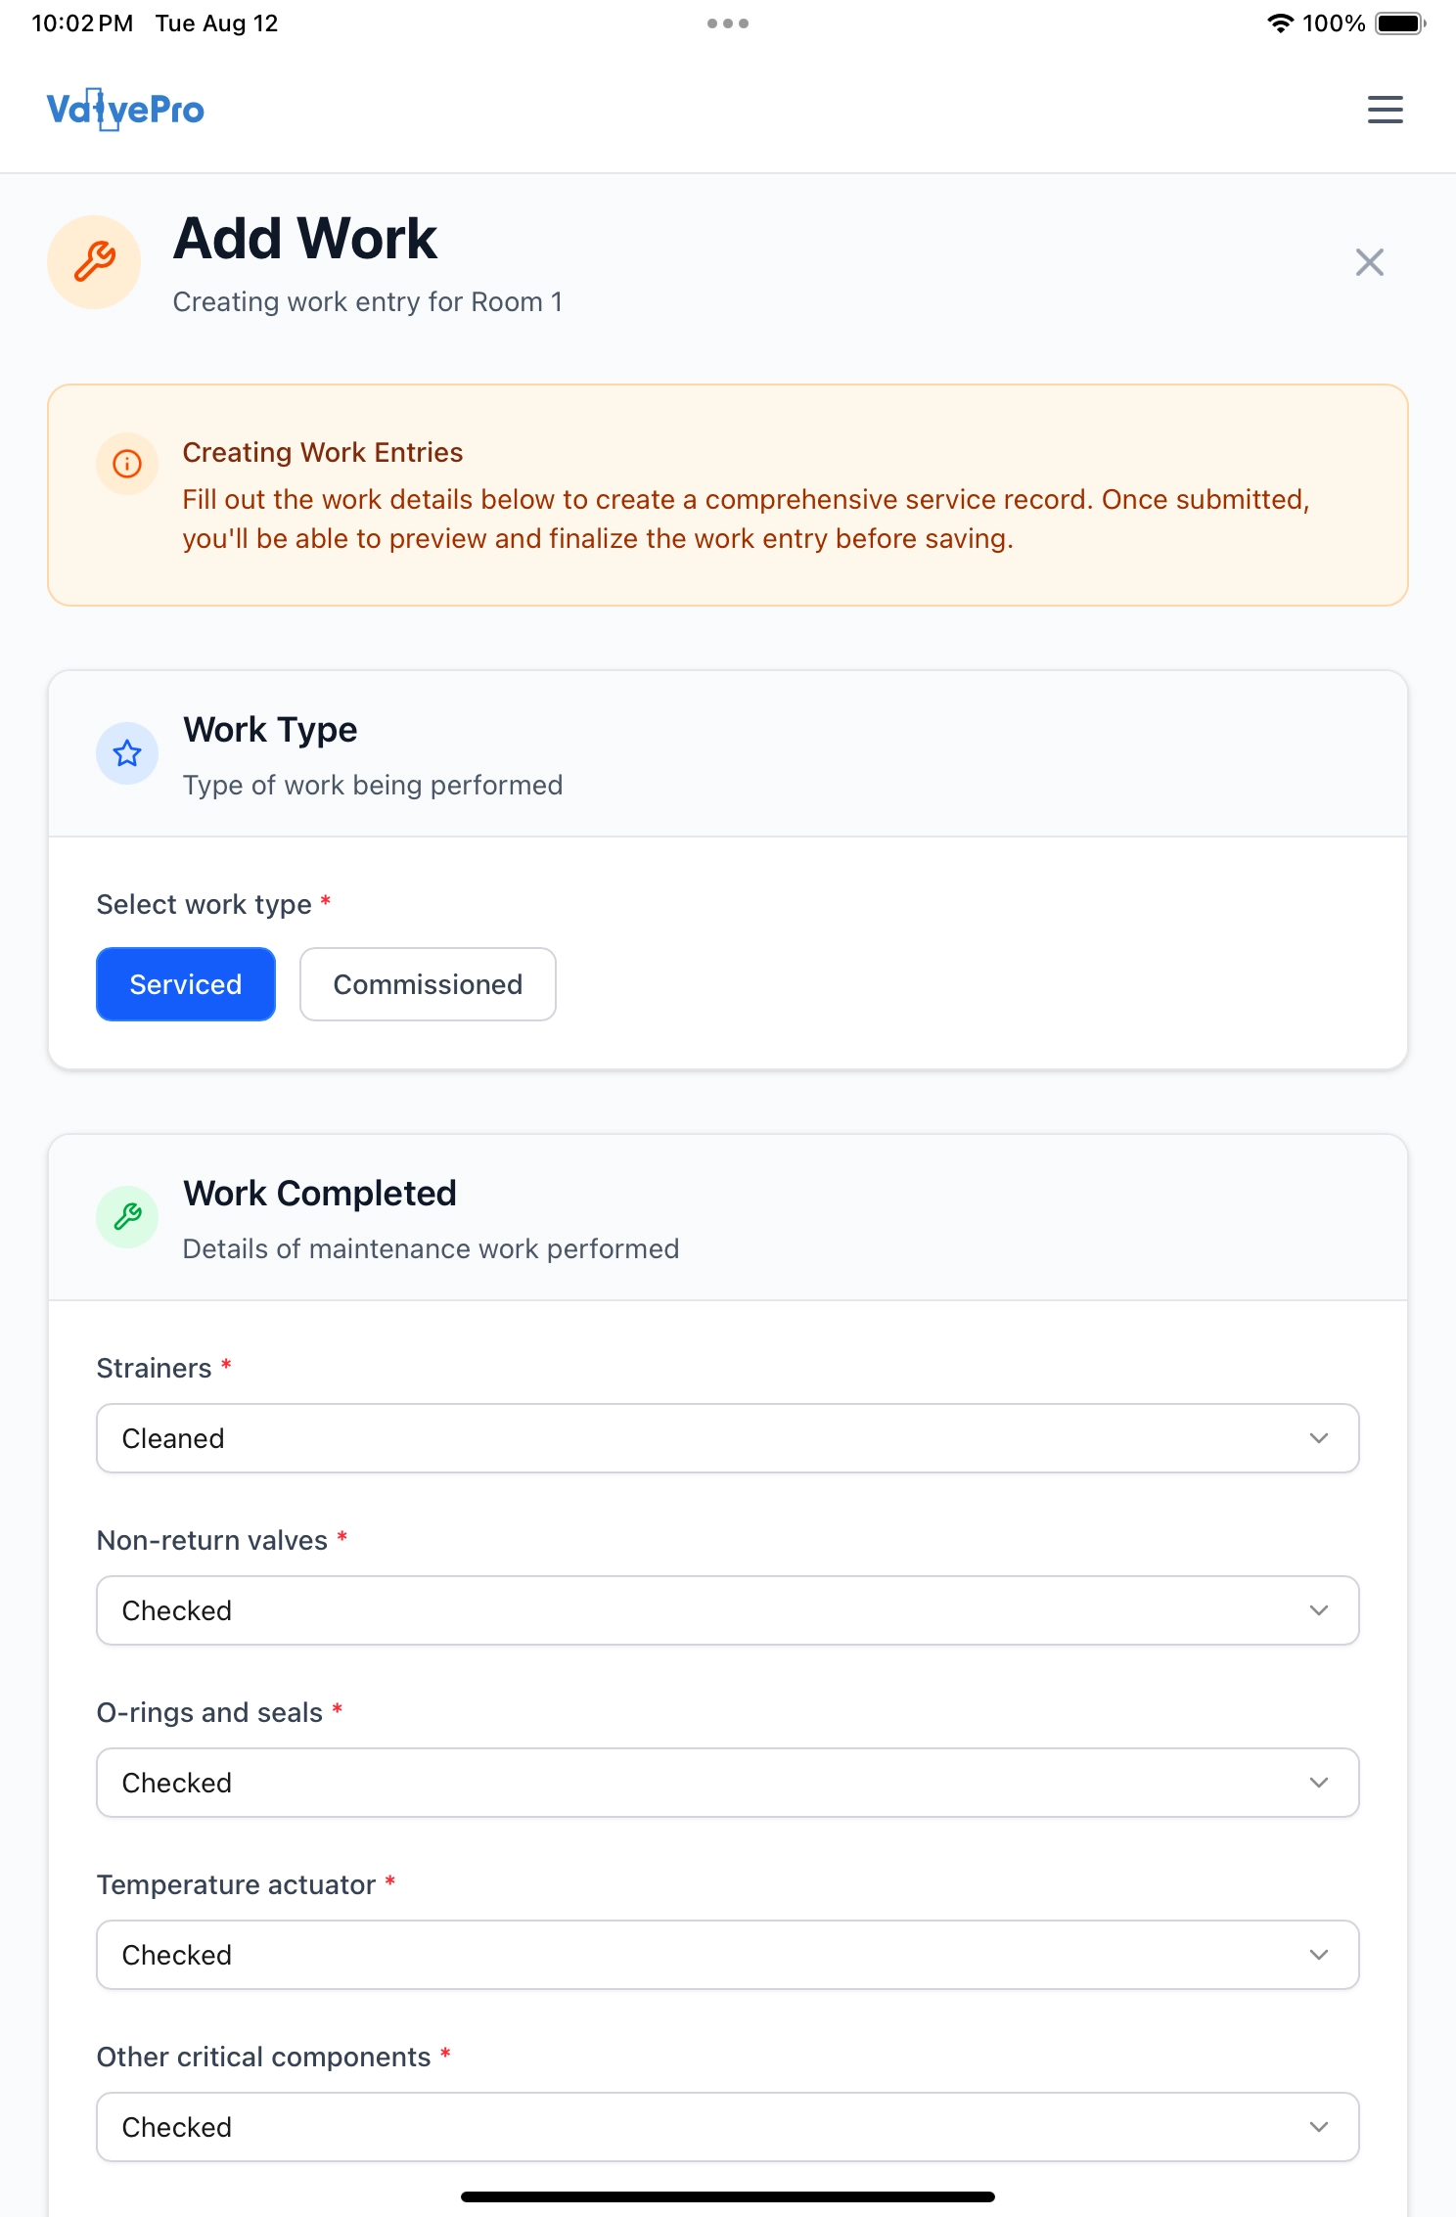Viewport: 1456px width, 2217px height.
Task: Tap the Tue Aug 12 date in status bar
Action: 216,22
